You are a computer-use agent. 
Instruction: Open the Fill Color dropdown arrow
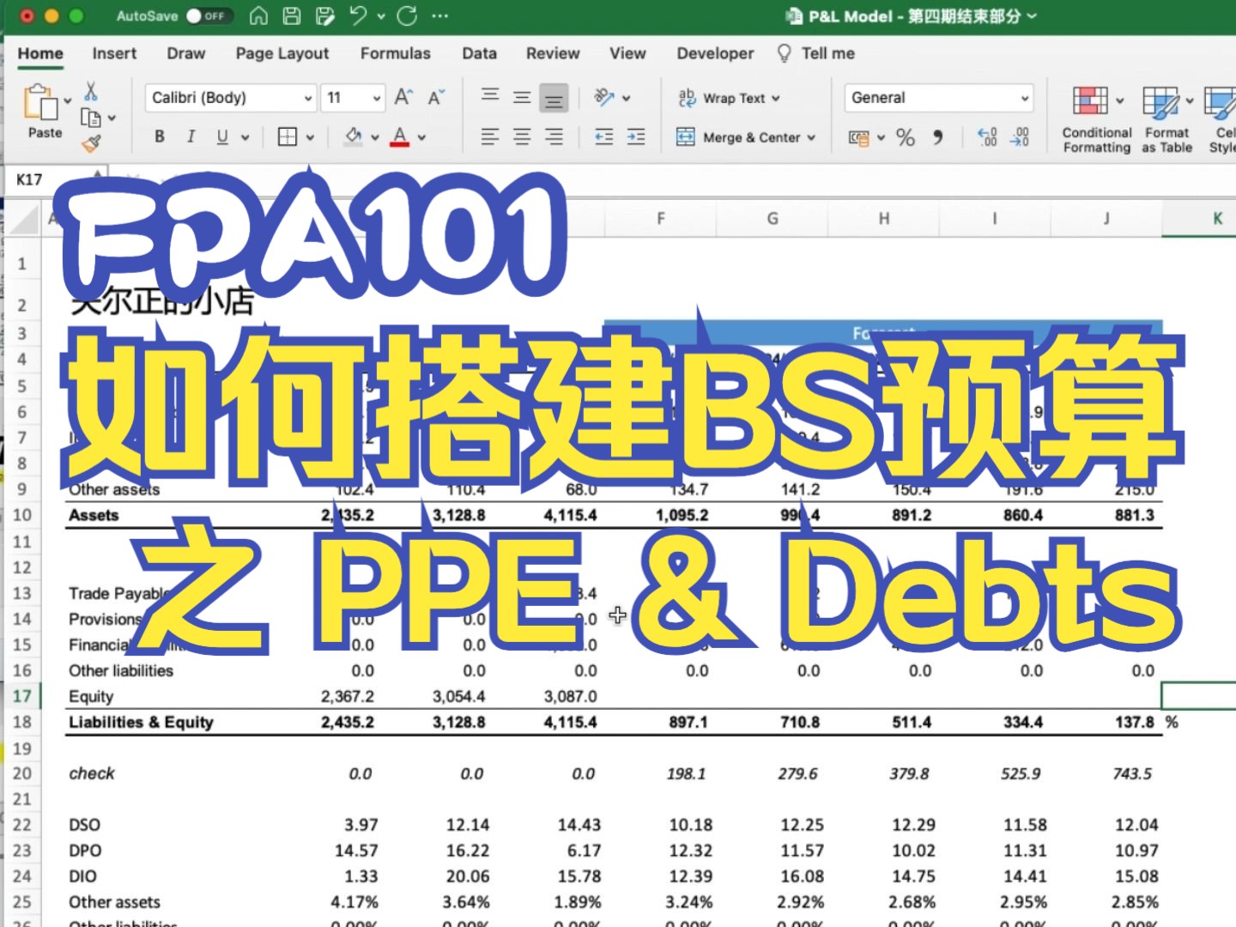375,137
